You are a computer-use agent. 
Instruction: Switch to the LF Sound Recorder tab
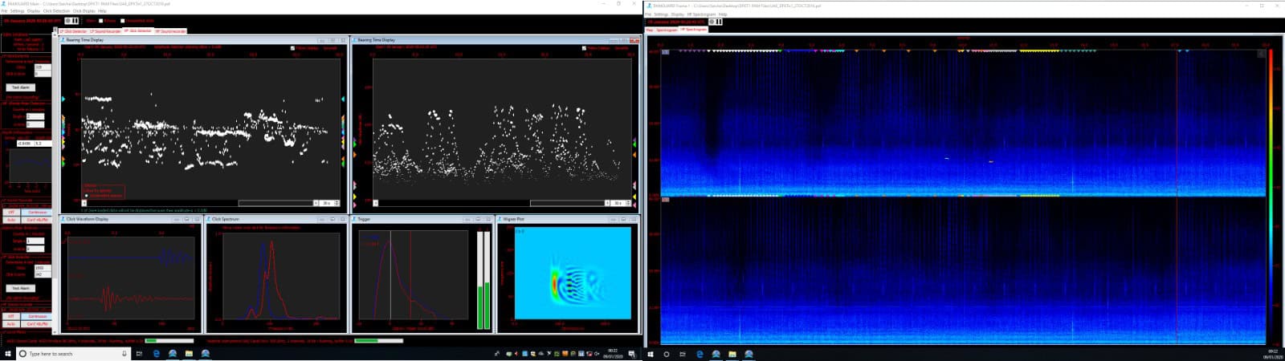(x=105, y=31)
